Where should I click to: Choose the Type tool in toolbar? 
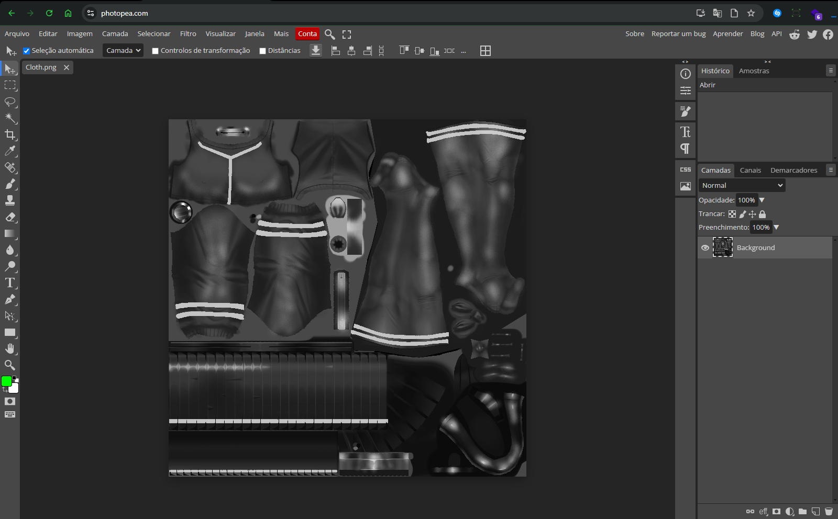point(10,283)
